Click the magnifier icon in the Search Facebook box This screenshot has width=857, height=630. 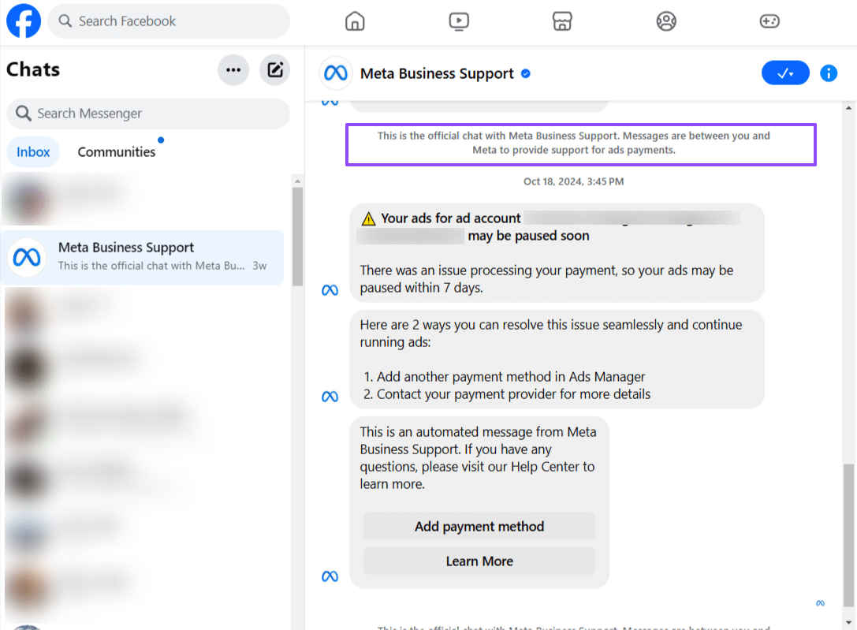pos(65,21)
